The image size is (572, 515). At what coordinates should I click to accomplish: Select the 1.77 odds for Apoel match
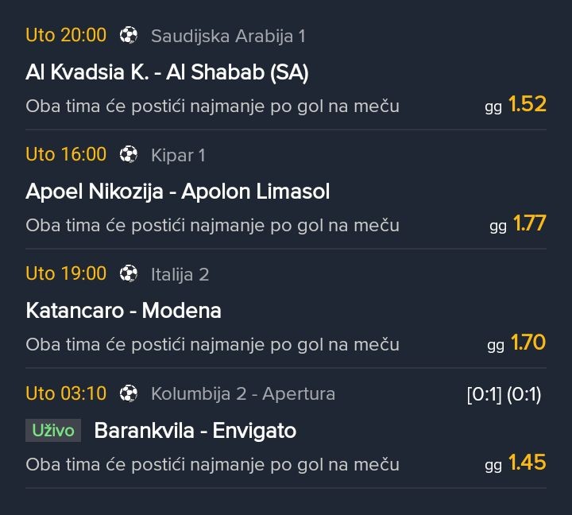[x=529, y=223]
